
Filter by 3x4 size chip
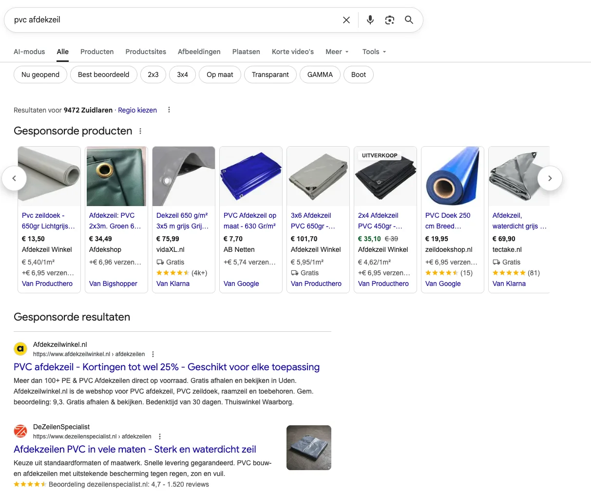click(x=183, y=75)
